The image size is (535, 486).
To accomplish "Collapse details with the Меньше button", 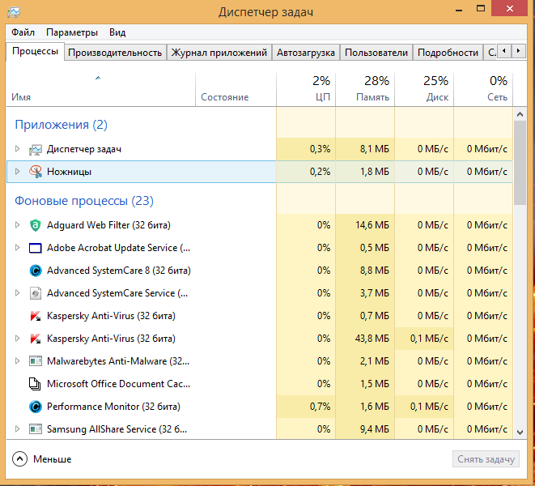I will click(x=41, y=459).
